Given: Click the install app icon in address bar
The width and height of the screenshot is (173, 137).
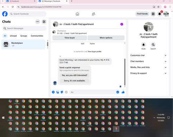Looking at the screenshot, I should [x=154, y=7].
